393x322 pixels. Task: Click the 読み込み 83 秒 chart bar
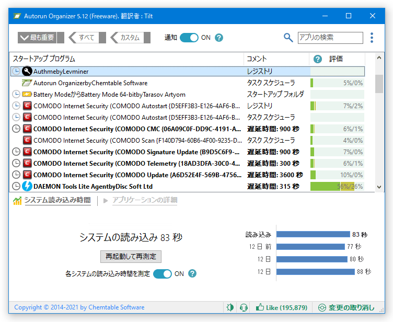coord(313,234)
